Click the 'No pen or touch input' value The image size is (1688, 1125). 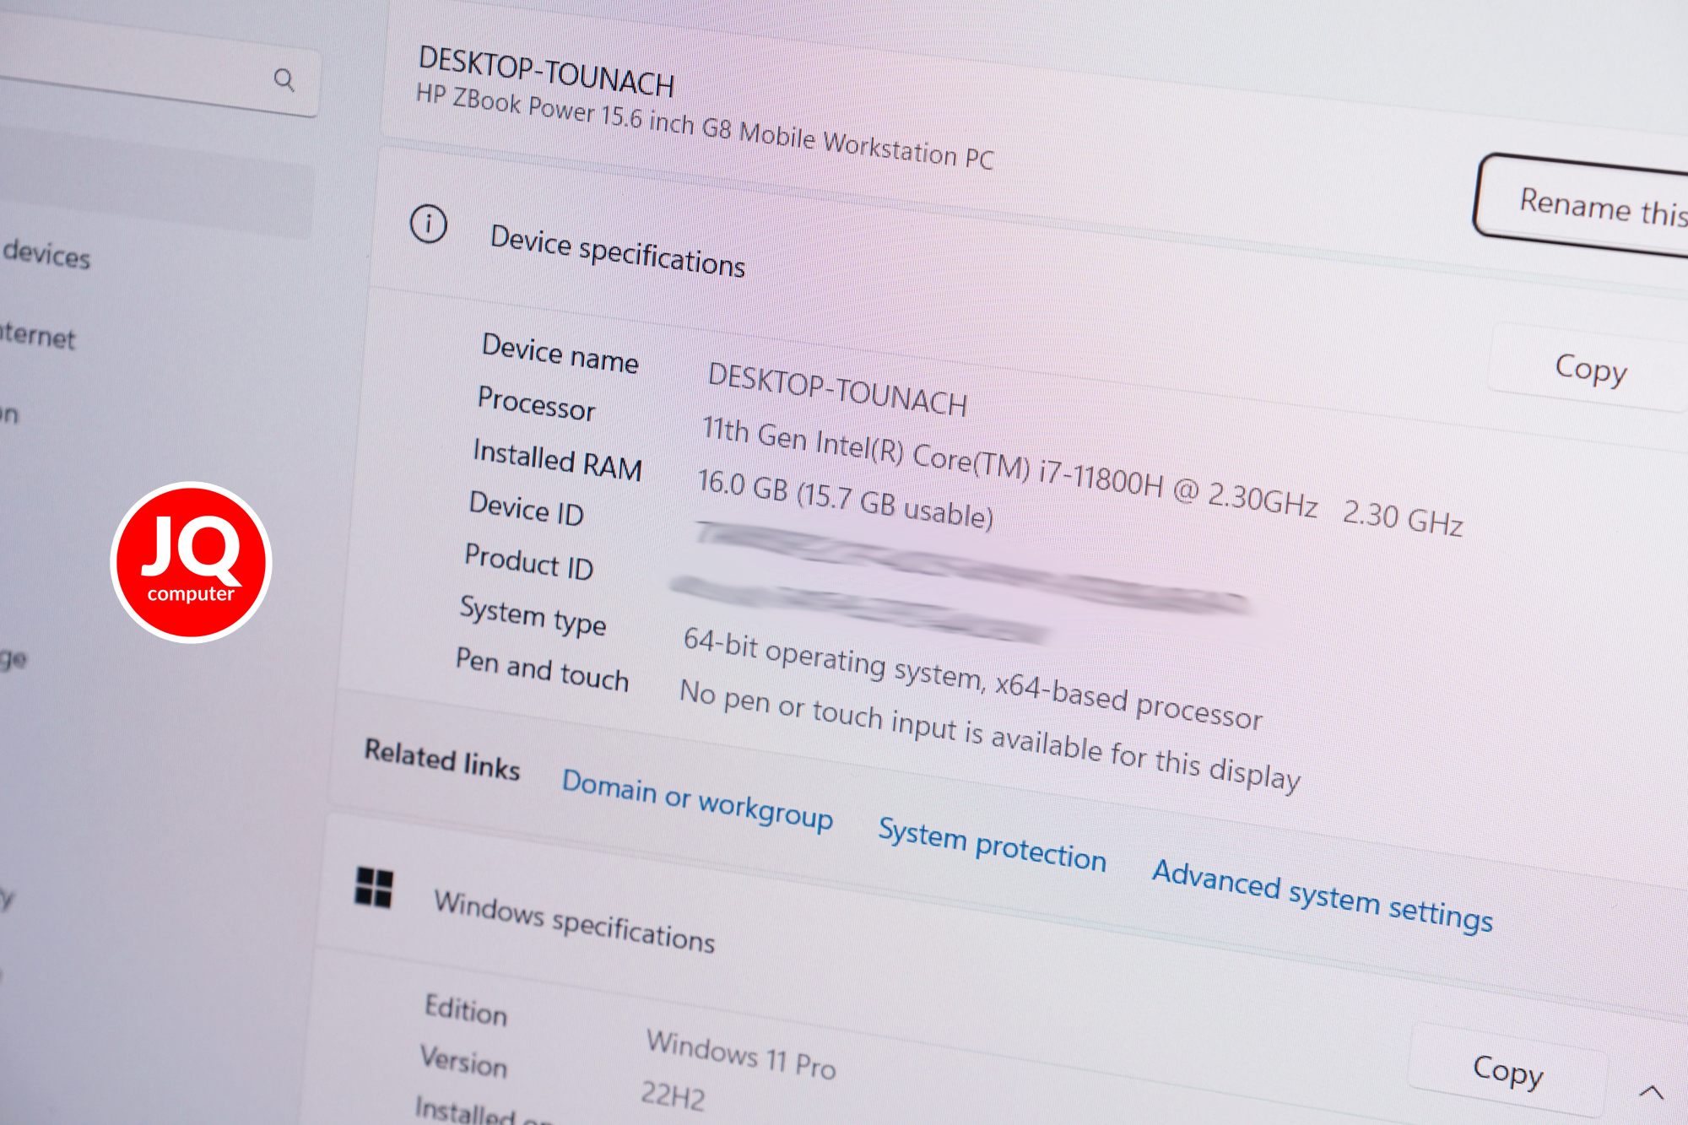coord(989,736)
